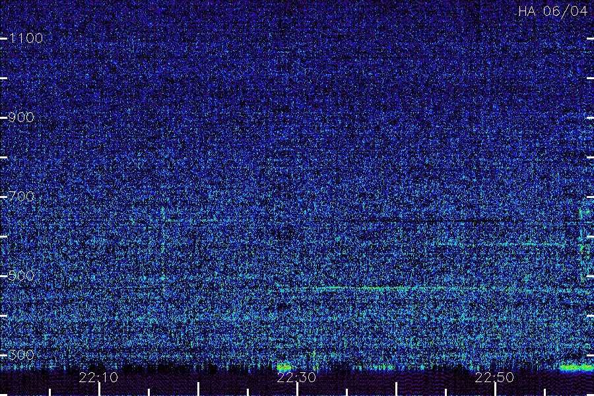
Task: Click the 700 frequency axis label
Action: point(21,197)
